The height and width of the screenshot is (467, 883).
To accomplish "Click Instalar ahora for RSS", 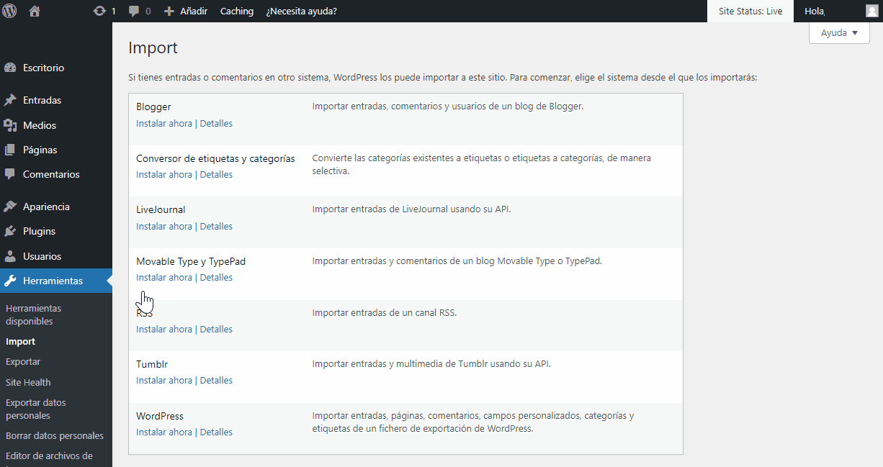I will [x=164, y=330].
